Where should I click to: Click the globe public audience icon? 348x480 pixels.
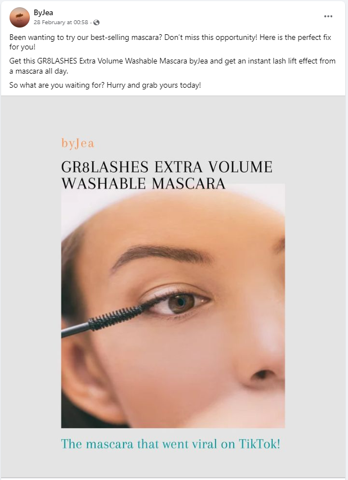[x=96, y=22]
